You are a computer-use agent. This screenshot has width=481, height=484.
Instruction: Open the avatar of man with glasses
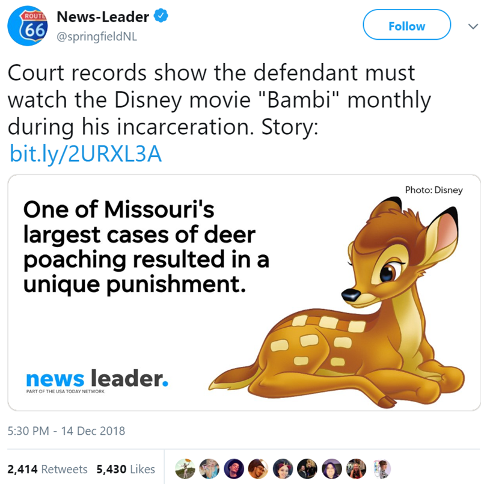(258, 469)
